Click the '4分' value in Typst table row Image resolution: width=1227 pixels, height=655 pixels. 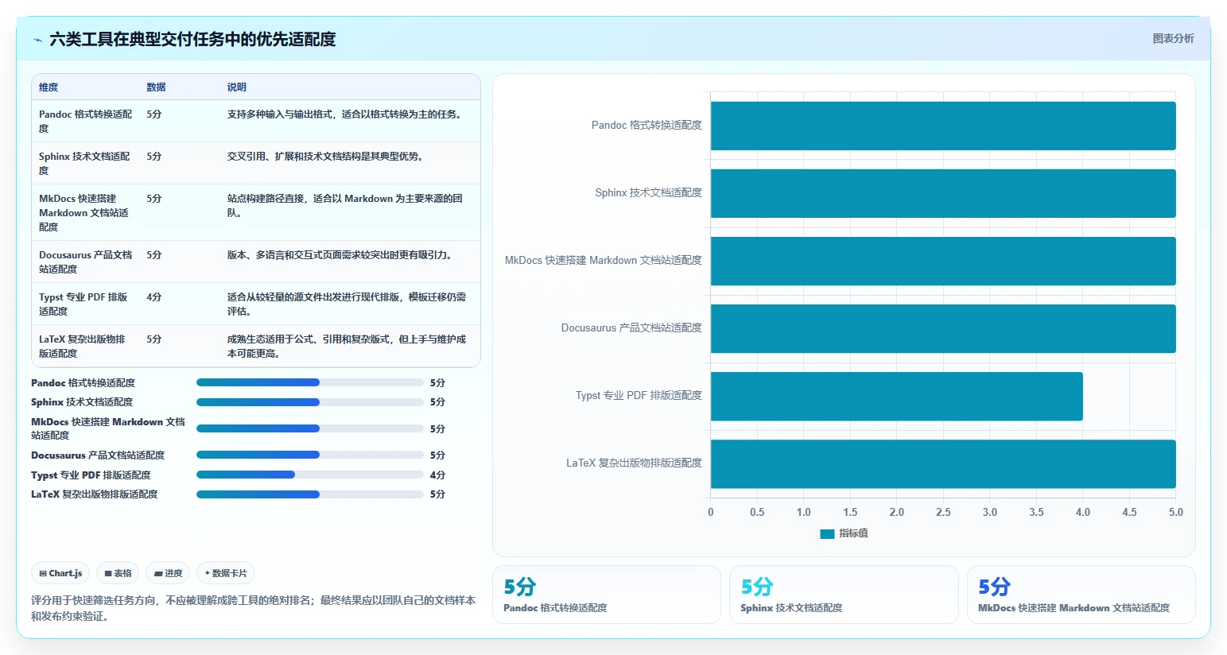154,296
